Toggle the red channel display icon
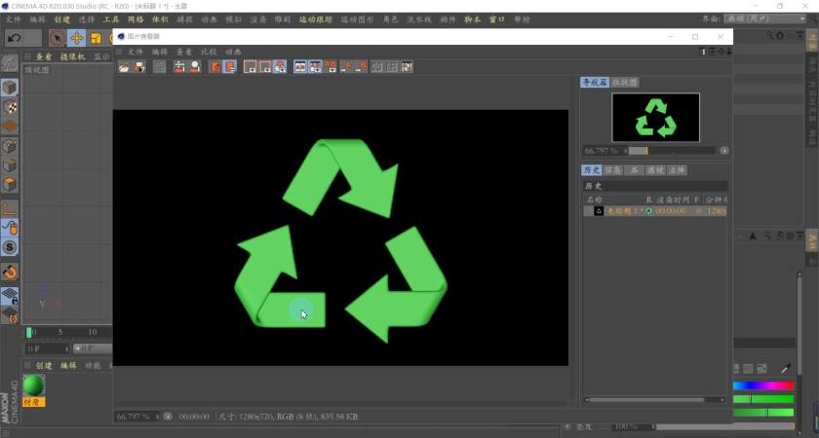Screen dimensions: 819x438 coord(214,67)
